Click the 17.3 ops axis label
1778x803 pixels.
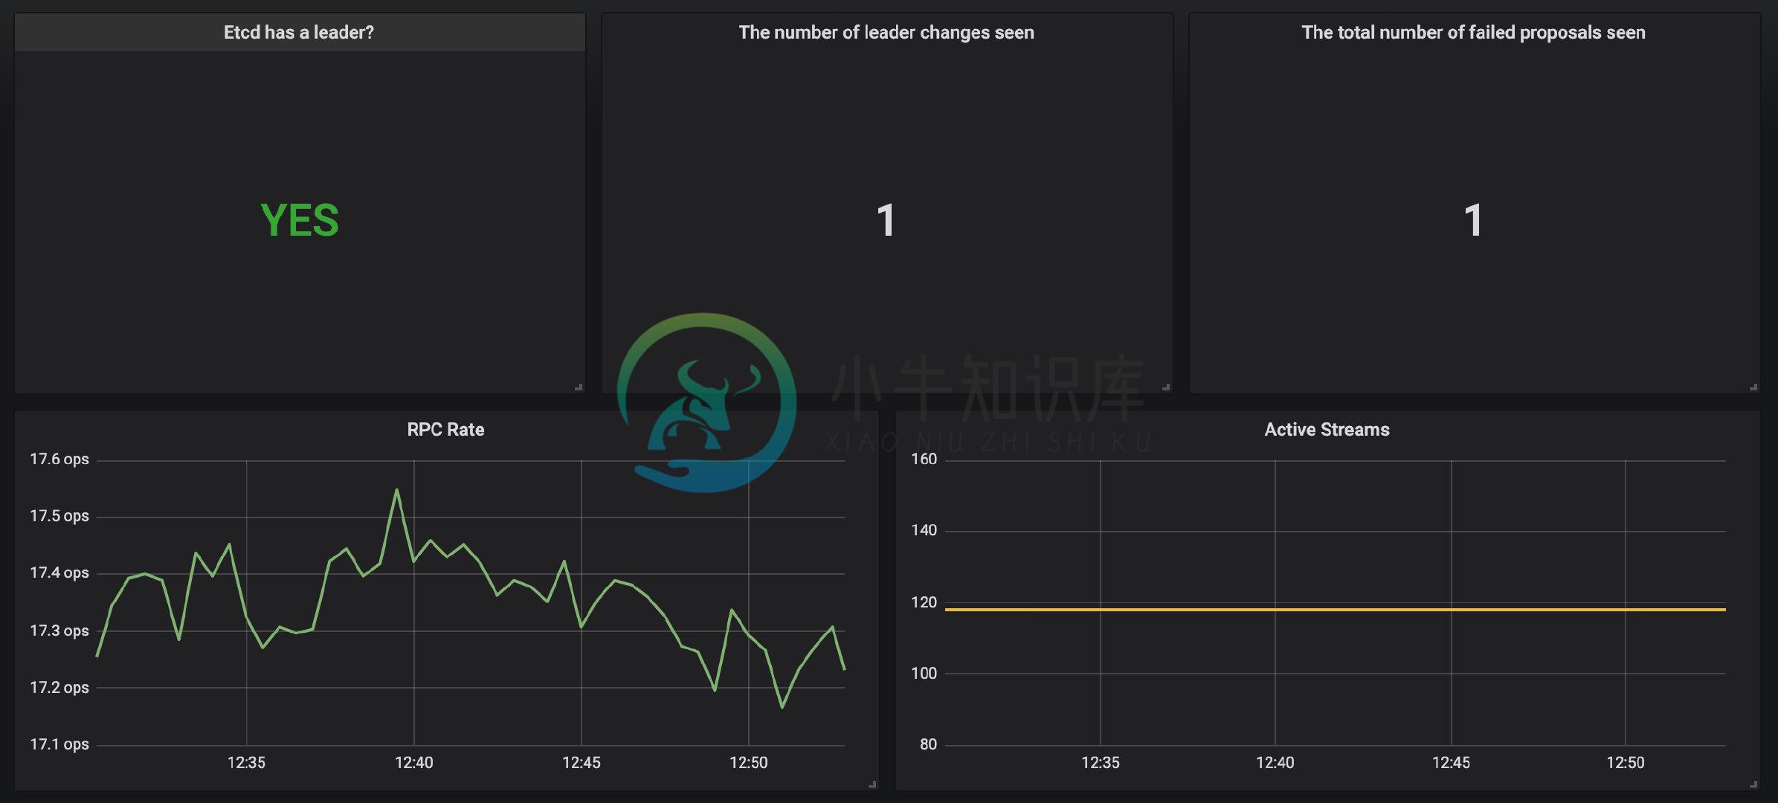click(x=59, y=631)
